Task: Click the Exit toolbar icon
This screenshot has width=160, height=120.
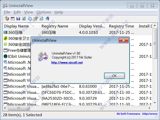Action: (x=47, y=19)
